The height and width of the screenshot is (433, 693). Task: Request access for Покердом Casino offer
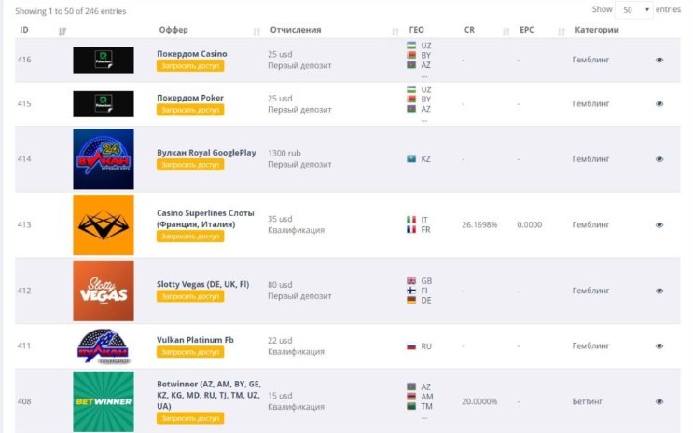(190, 66)
